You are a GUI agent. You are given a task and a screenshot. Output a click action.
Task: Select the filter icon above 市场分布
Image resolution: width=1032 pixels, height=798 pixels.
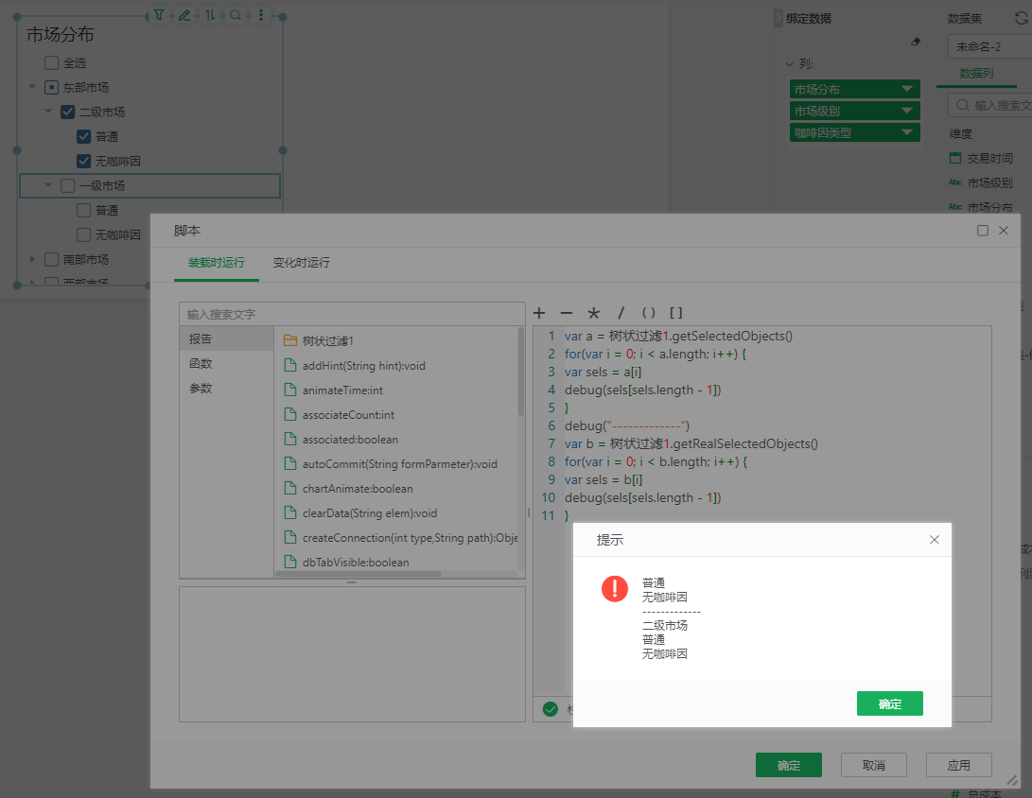(x=159, y=14)
